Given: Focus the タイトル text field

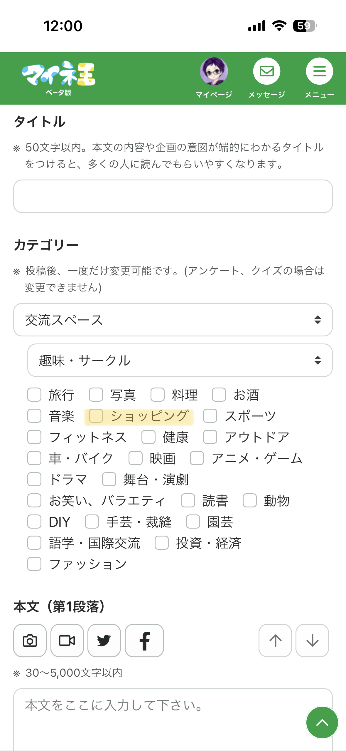Looking at the screenshot, I should click(x=173, y=196).
